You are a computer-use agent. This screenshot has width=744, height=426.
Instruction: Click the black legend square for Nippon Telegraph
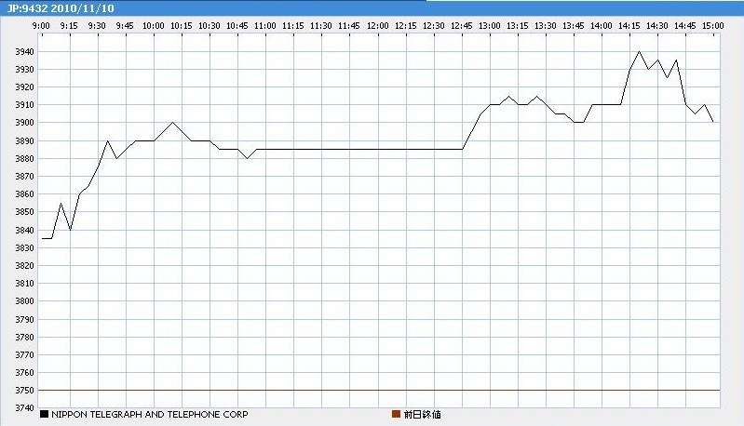click(x=44, y=414)
